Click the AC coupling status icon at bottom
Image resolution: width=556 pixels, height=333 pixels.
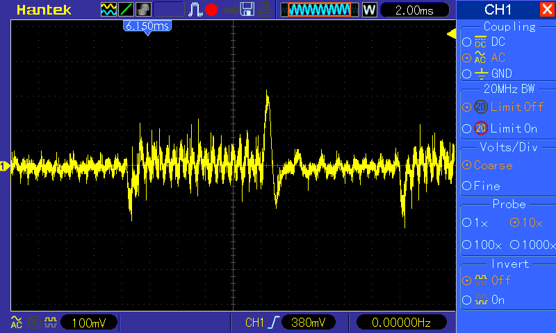pyautogui.click(x=16, y=323)
